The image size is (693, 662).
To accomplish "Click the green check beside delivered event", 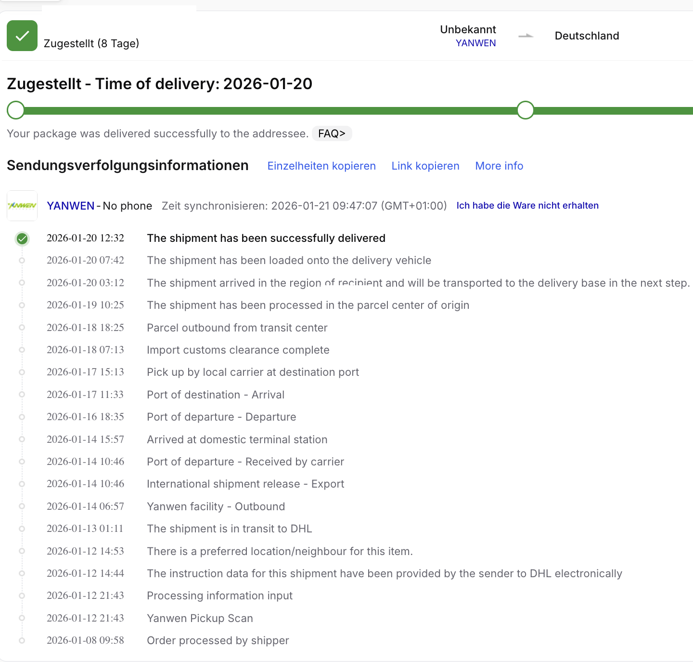I will [x=22, y=238].
